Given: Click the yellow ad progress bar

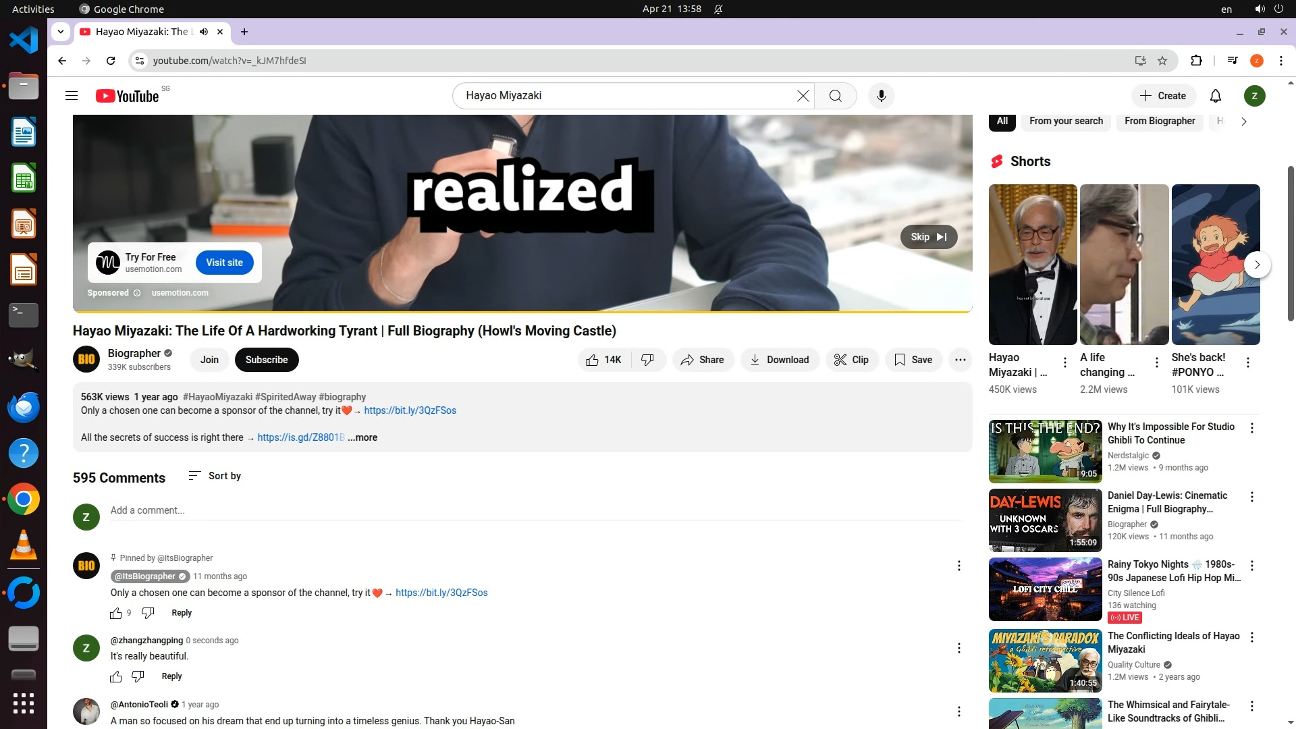Looking at the screenshot, I should click(x=522, y=312).
